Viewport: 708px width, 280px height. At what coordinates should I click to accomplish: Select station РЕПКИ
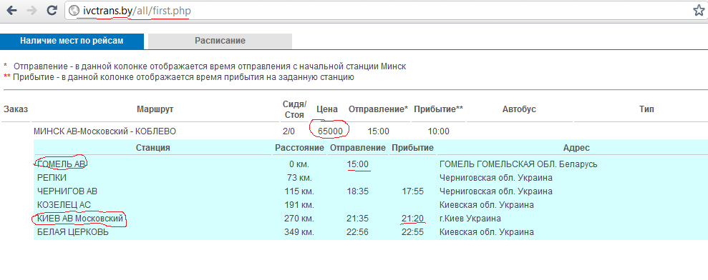coord(52,178)
